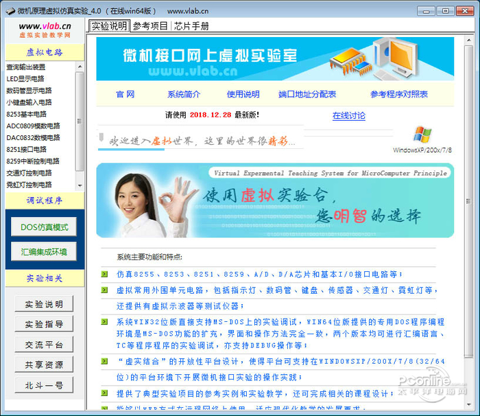Click the www.vlab.cn logo in sidebar
Viewport: 480px width, 416px height.
pos(45,30)
